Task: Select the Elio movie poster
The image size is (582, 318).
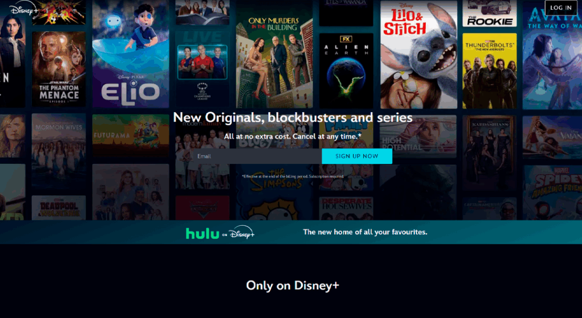Action: pos(130,54)
